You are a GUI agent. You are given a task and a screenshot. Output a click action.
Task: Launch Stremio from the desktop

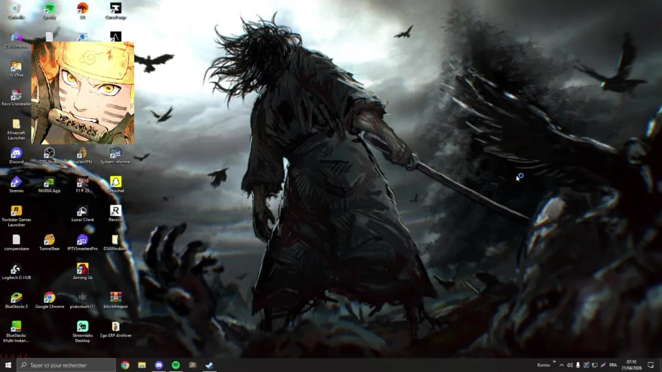[16, 185]
